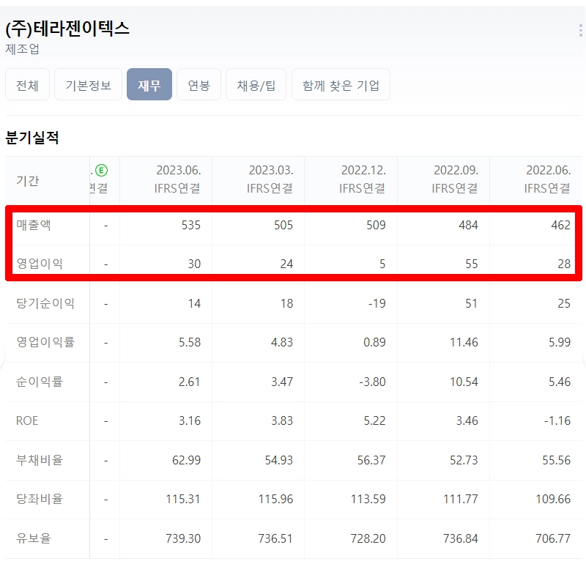Switch to 함께 찾은 기업 tab
The width and height of the screenshot is (586, 586).
click(341, 84)
